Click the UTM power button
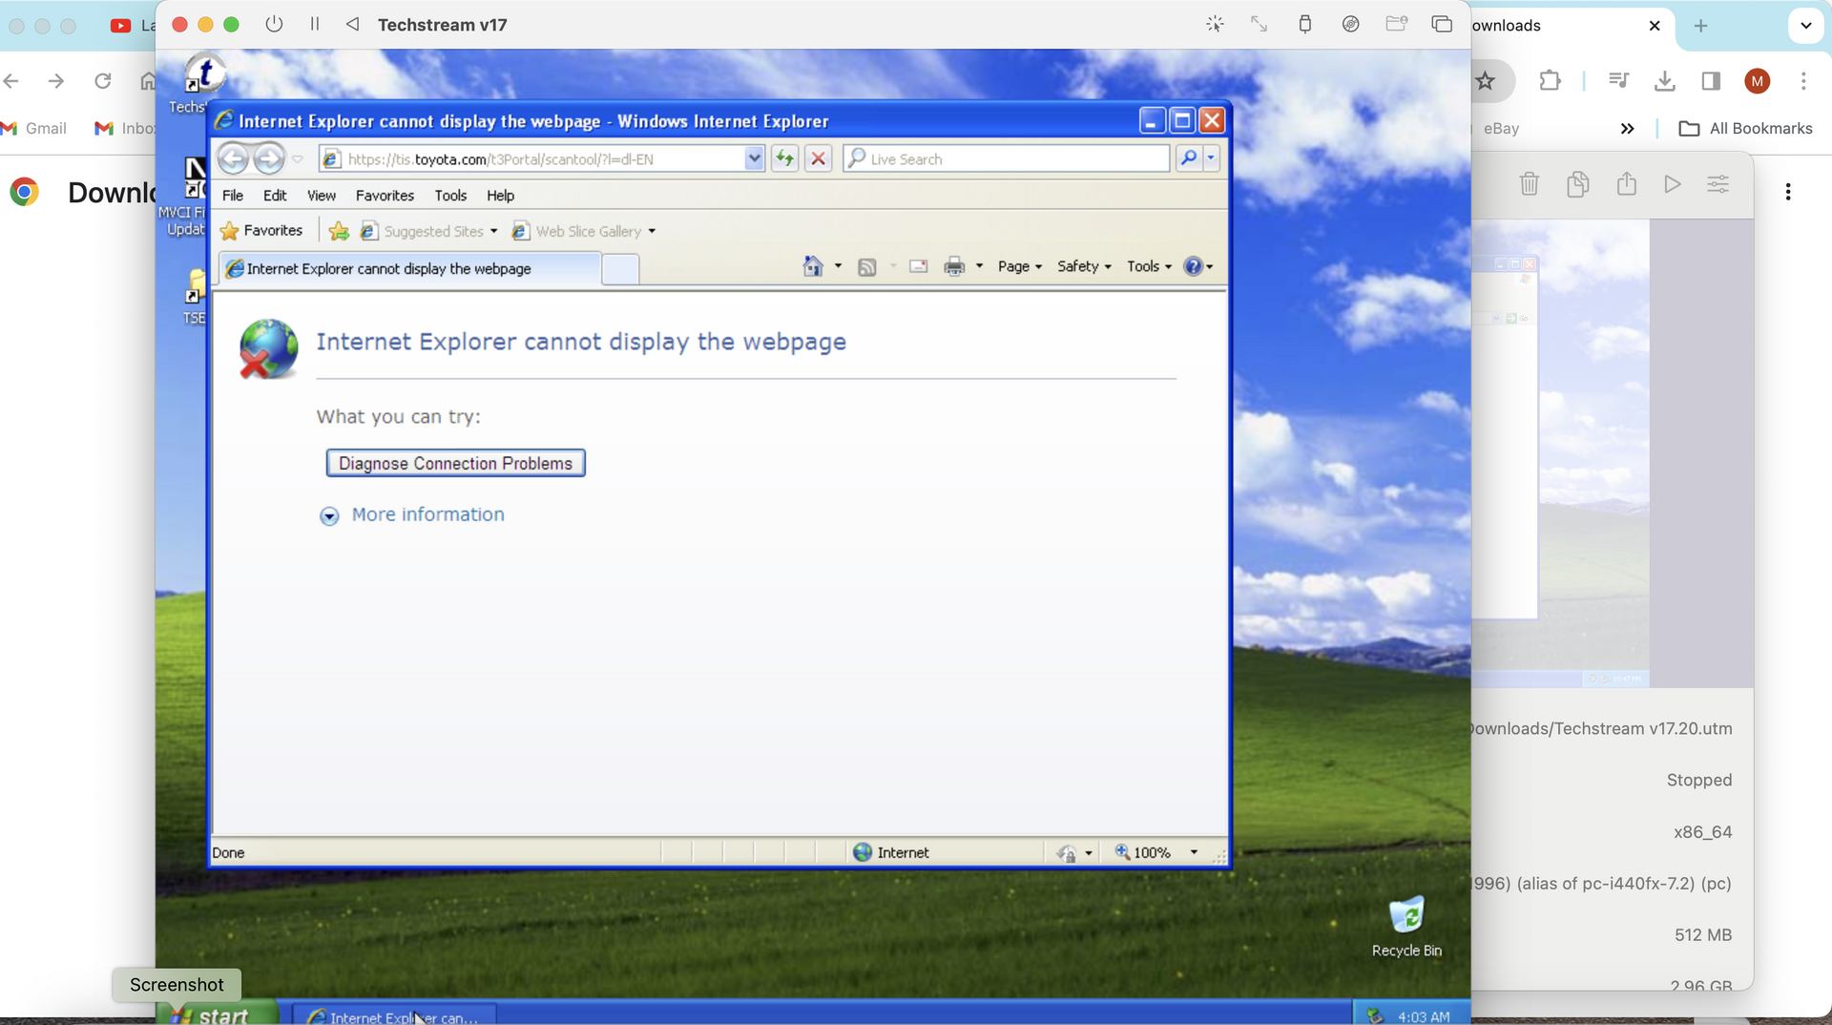 (x=274, y=24)
